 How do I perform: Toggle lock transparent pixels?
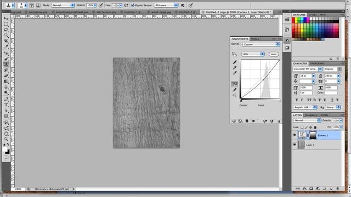[302, 127]
